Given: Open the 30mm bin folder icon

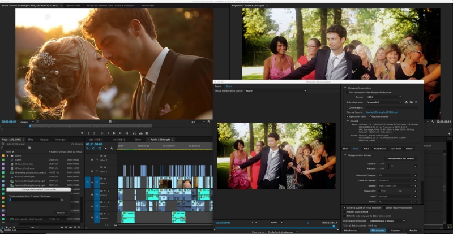Looking at the screenshot, I should [11, 154].
